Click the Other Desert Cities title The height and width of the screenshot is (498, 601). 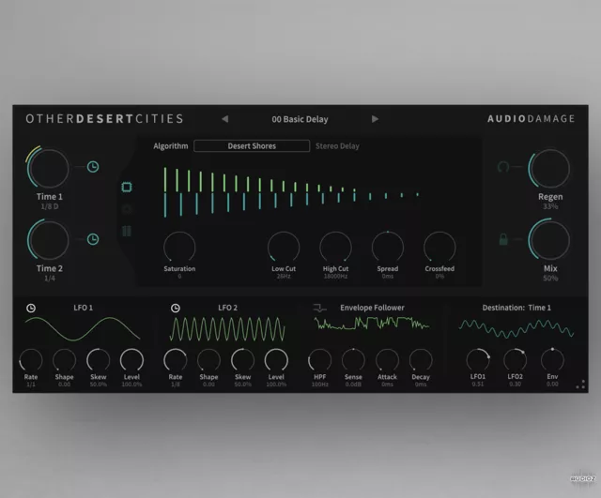tap(104, 119)
